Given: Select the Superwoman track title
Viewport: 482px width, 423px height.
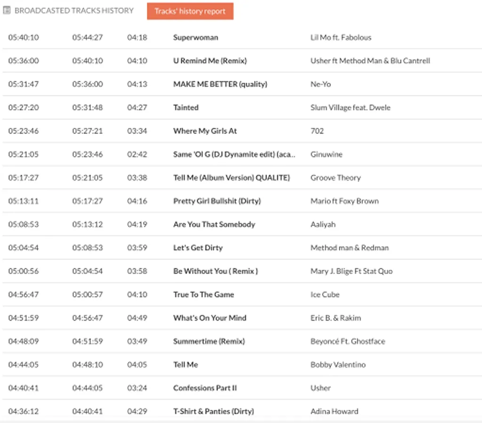Looking at the screenshot, I should 195,38.
